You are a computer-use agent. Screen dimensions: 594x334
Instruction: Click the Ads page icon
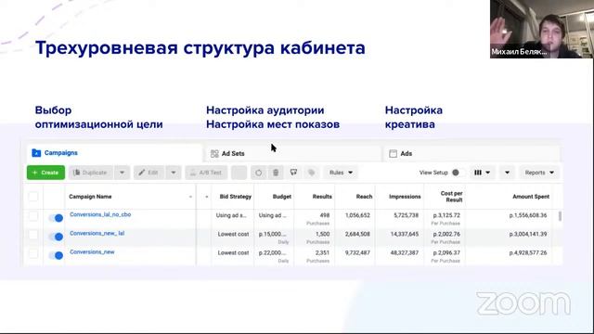tap(394, 153)
